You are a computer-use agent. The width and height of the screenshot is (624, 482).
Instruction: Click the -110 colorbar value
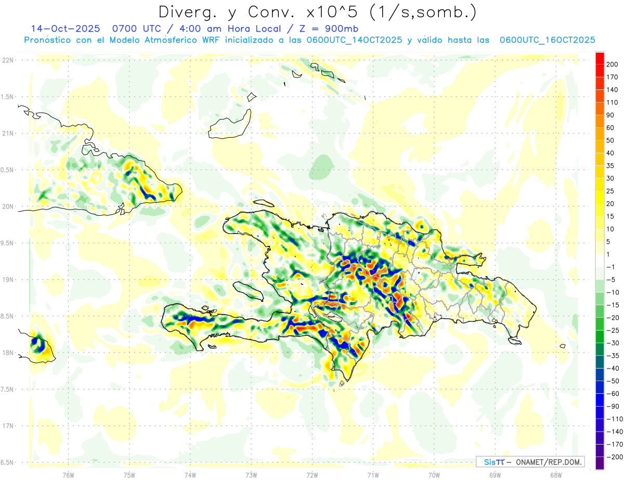coord(615,419)
